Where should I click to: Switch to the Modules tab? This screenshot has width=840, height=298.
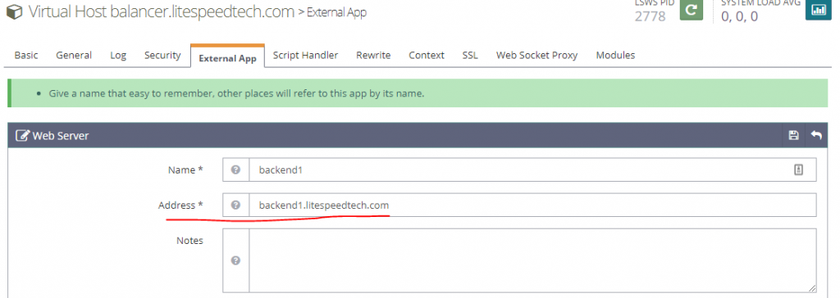coord(615,55)
